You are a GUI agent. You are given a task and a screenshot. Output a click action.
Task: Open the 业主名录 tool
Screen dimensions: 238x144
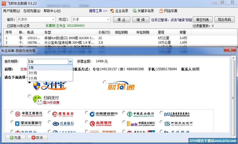(119, 11)
